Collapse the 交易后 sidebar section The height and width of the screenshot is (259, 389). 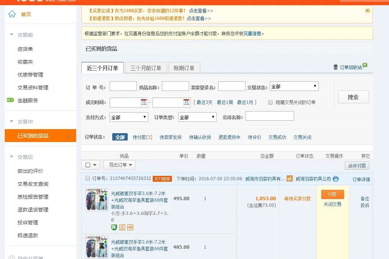pos(11,157)
